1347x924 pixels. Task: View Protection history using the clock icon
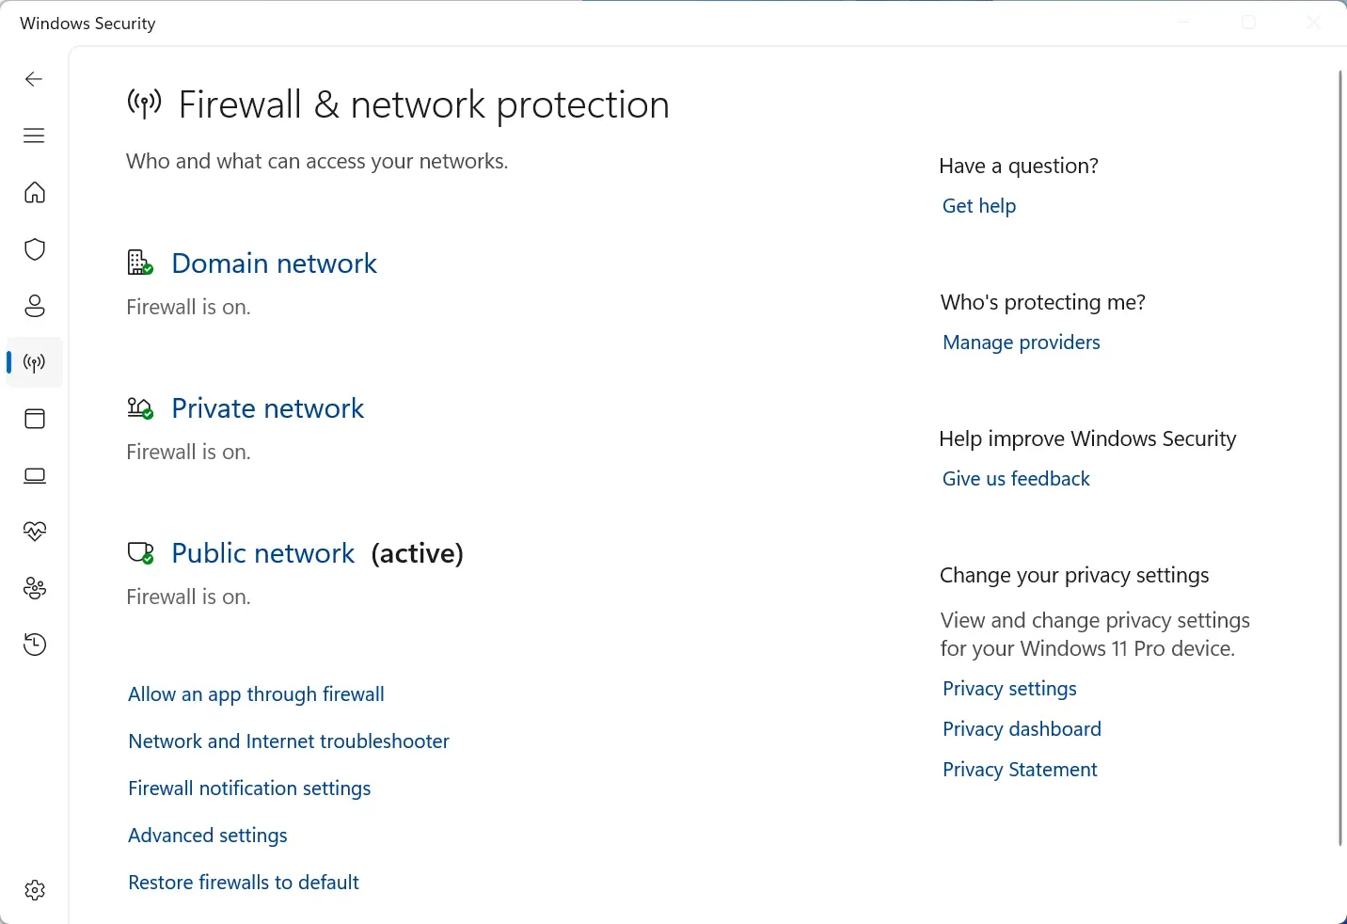point(34,645)
